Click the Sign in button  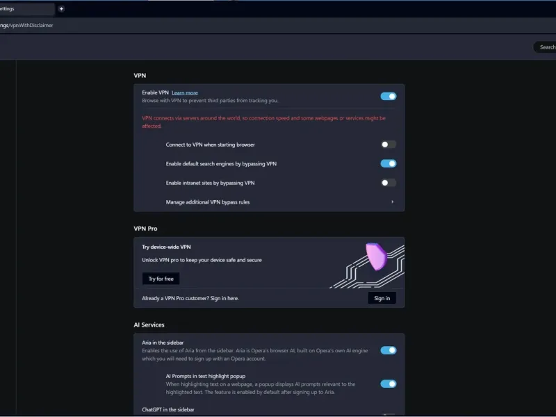[382, 298]
